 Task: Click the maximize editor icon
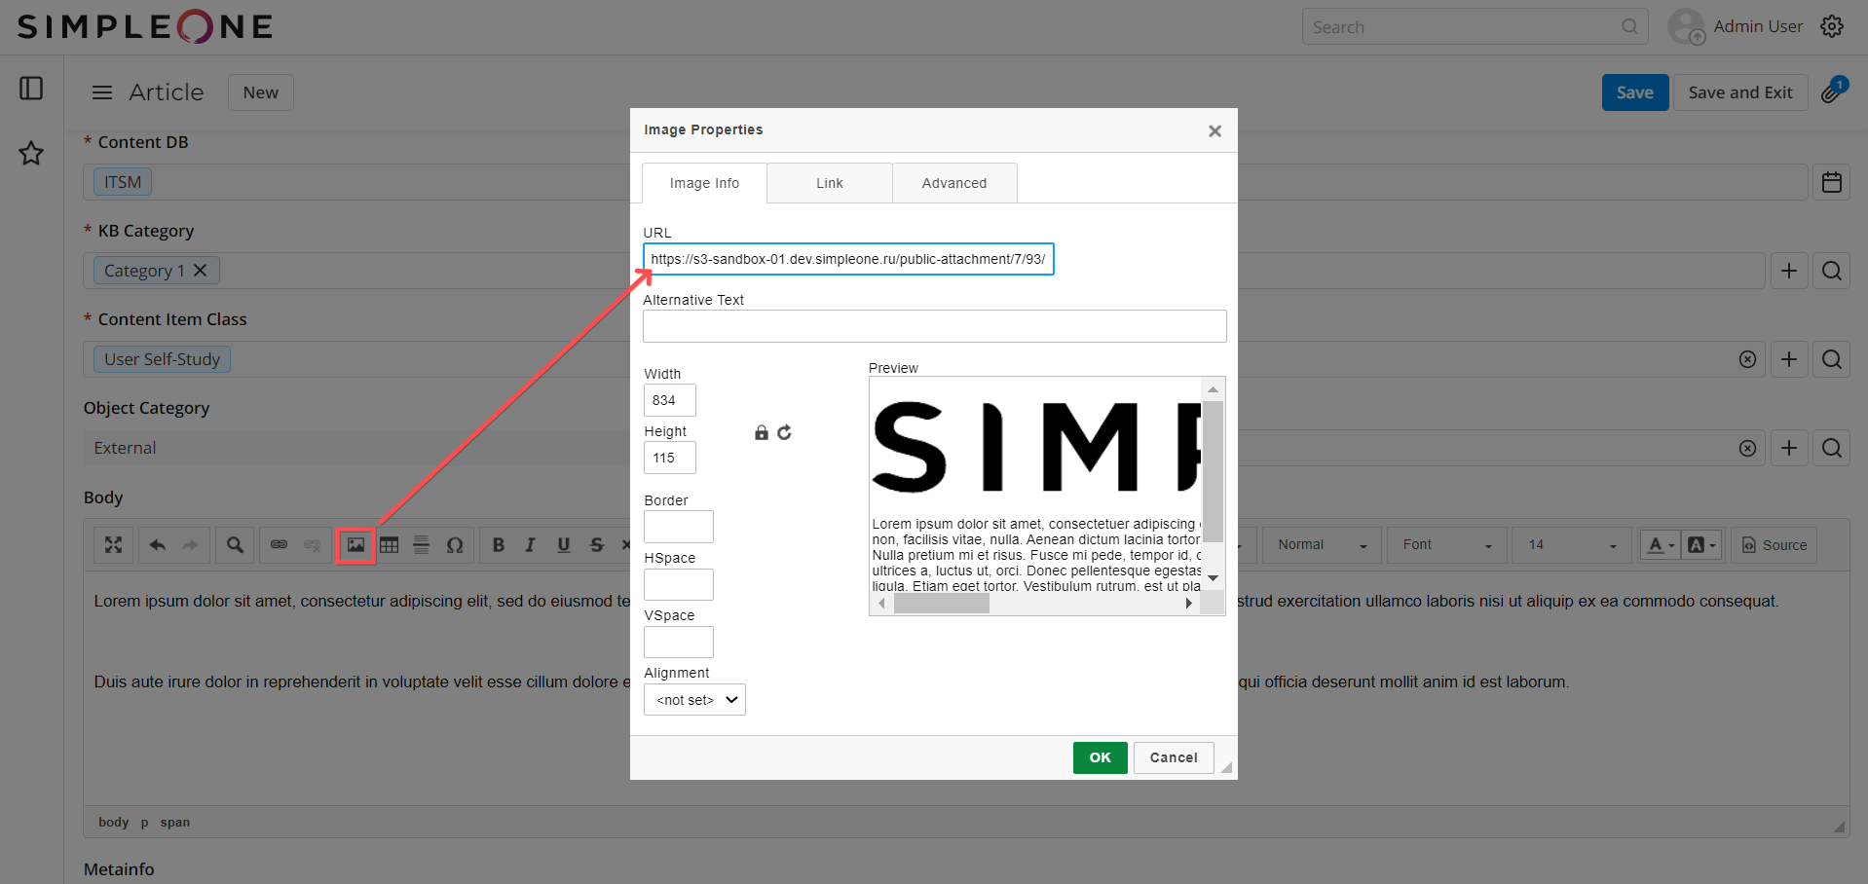pyautogui.click(x=114, y=545)
